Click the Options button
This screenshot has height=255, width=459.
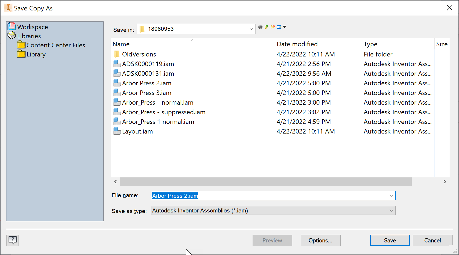tap(320, 240)
